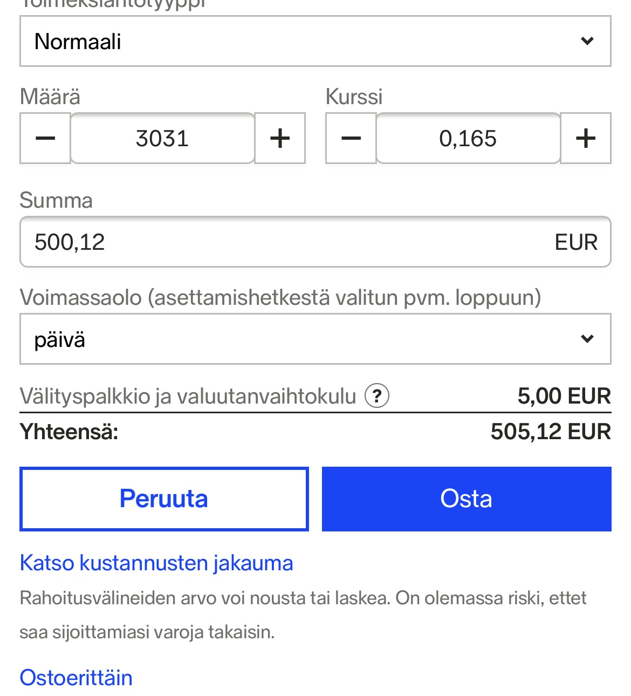Click the plus button for Määrä

click(280, 138)
